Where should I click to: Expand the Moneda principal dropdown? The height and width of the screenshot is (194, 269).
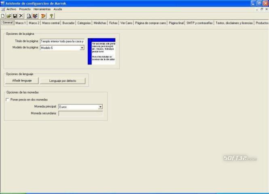[x=100, y=107]
